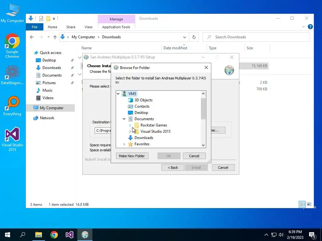The width and height of the screenshot is (322, 241).
Task: Click Make New Folder button
Action: click(x=132, y=156)
